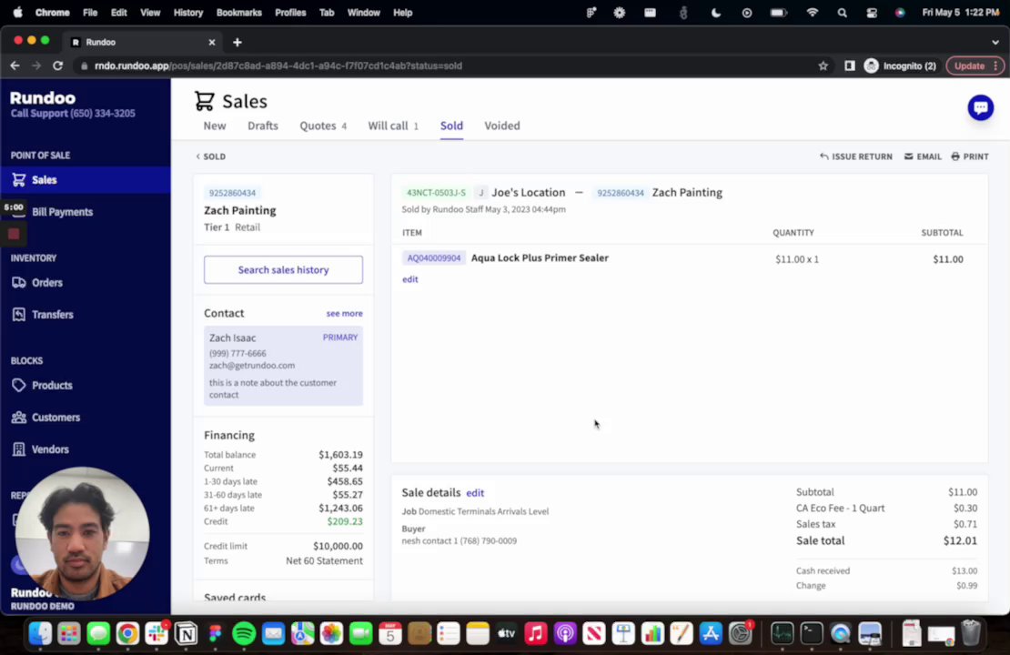Open App Store from the dock

tap(711, 634)
